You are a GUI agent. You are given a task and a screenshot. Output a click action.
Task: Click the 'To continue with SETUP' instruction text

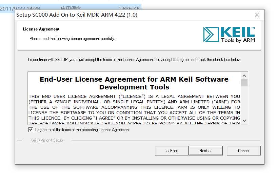click(134, 60)
